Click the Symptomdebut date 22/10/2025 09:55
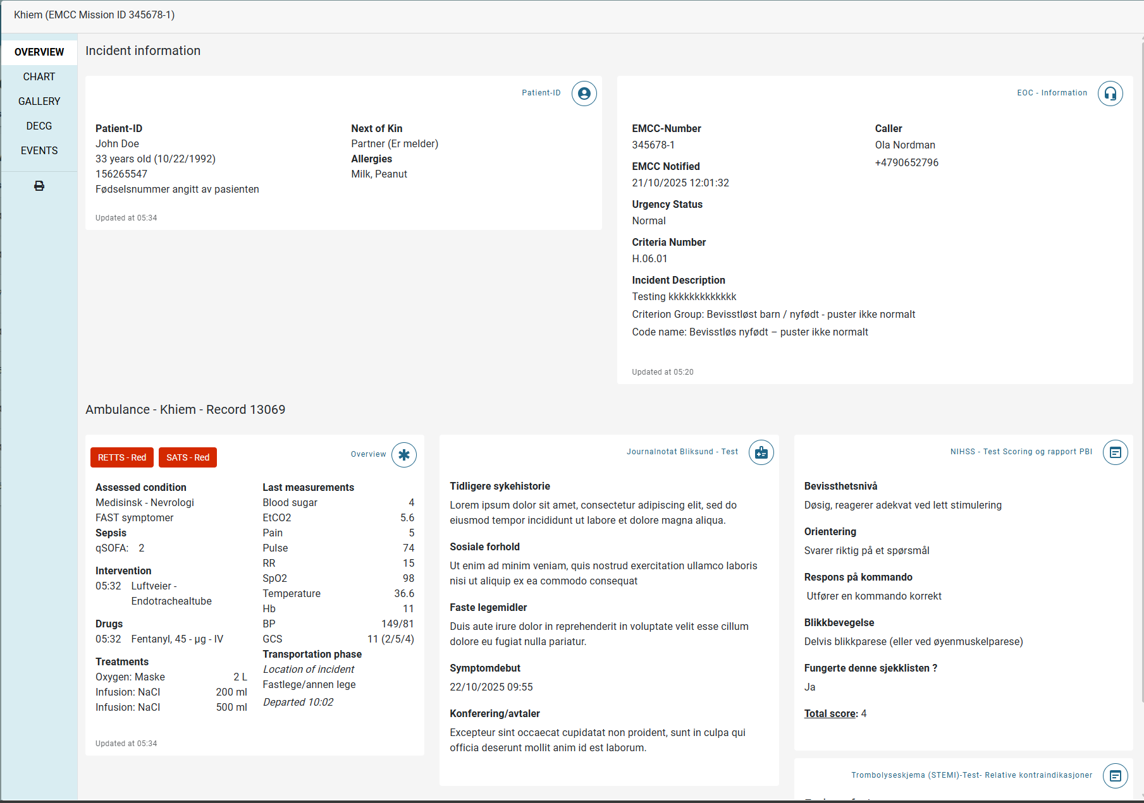1144x803 pixels. 491,687
